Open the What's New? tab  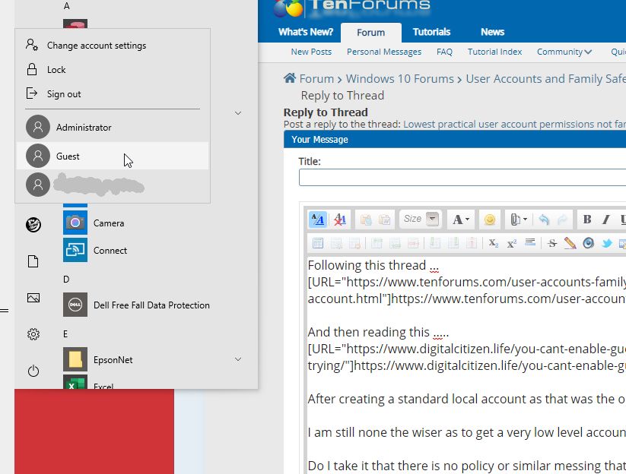click(x=306, y=32)
